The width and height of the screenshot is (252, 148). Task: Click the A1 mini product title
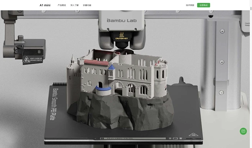click(x=45, y=5)
